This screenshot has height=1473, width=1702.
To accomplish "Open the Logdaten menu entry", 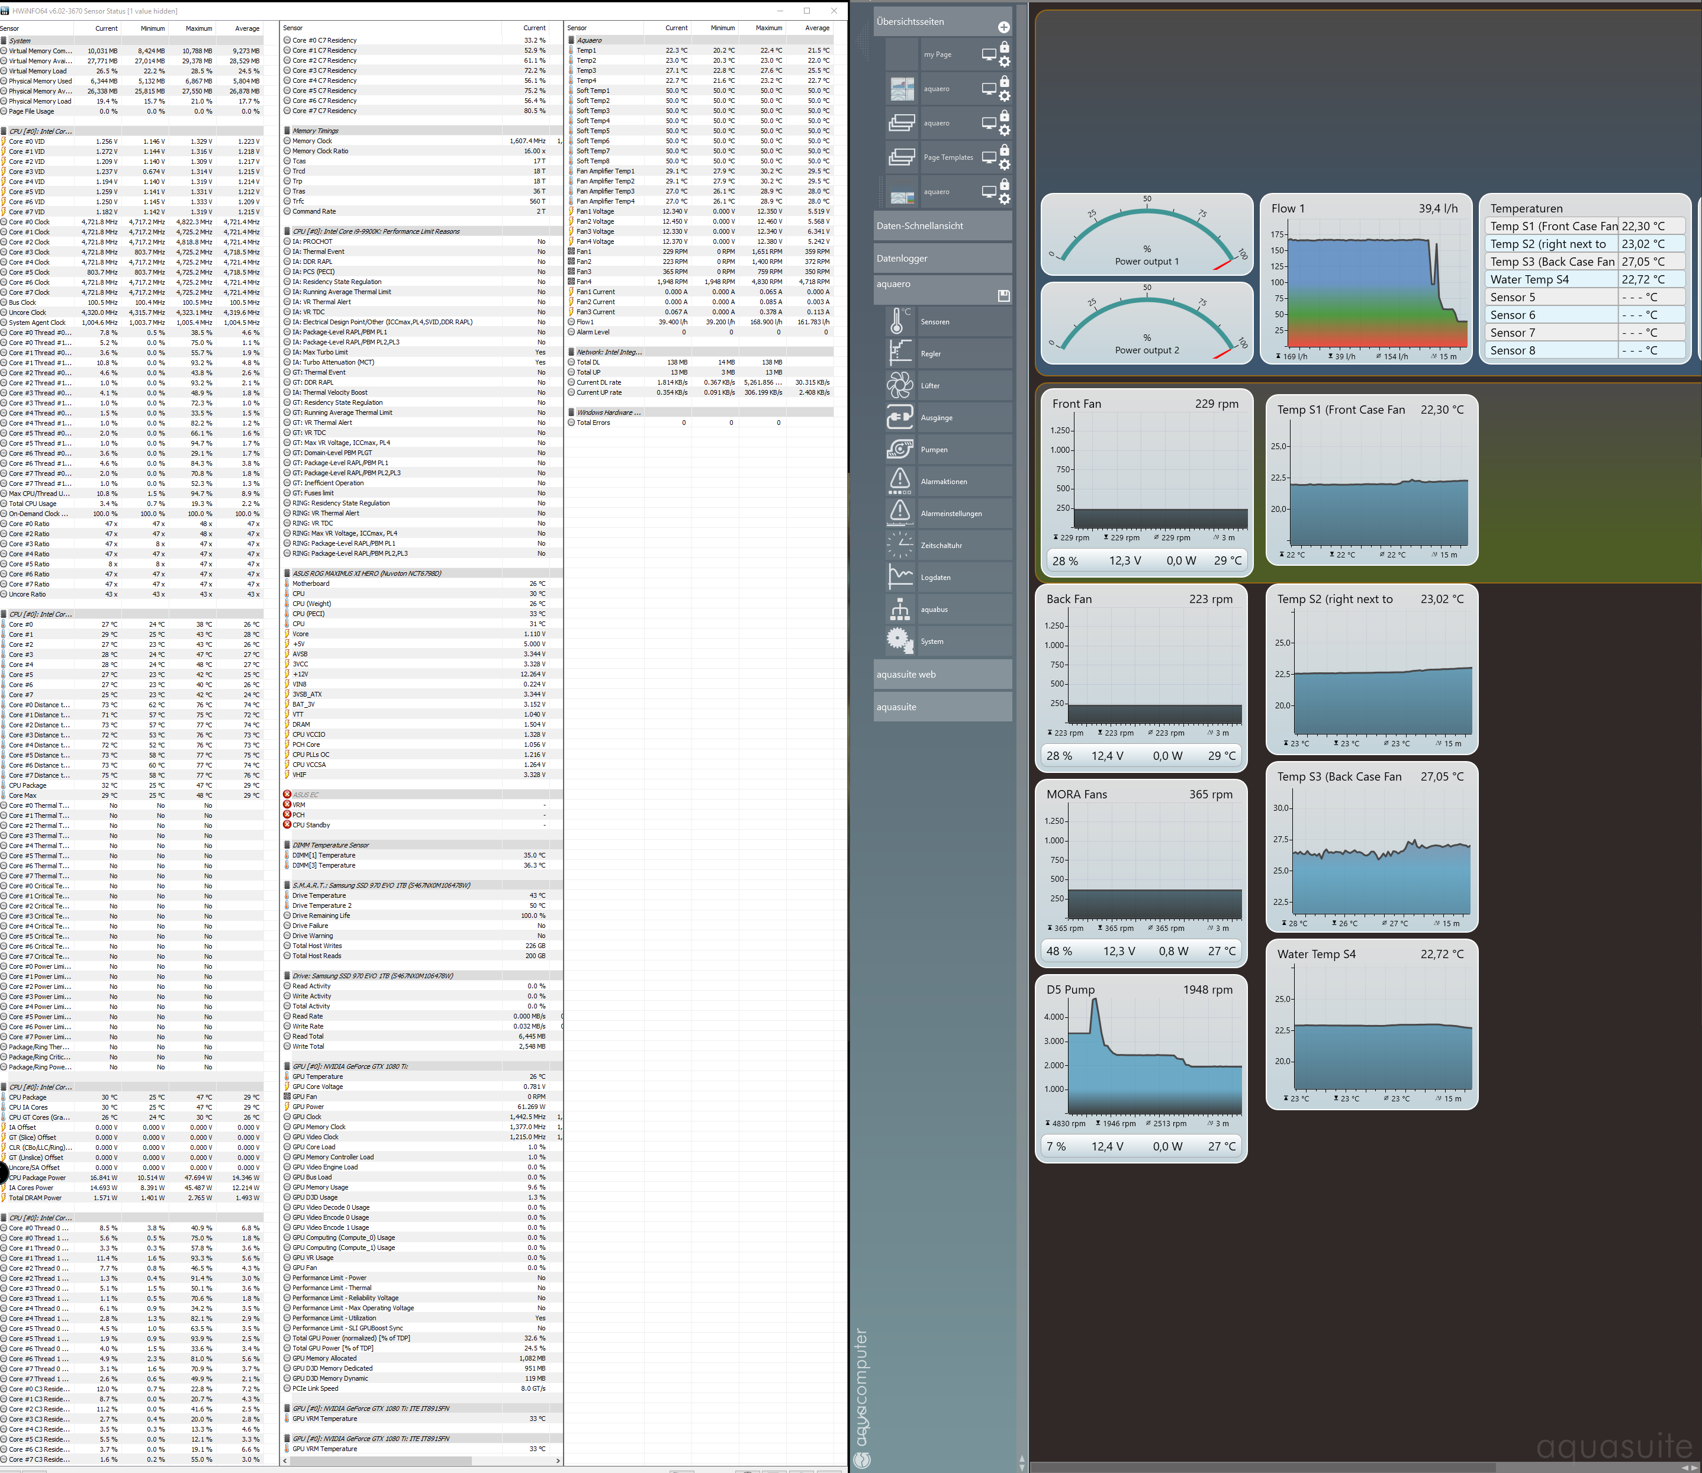I will point(935,577).
